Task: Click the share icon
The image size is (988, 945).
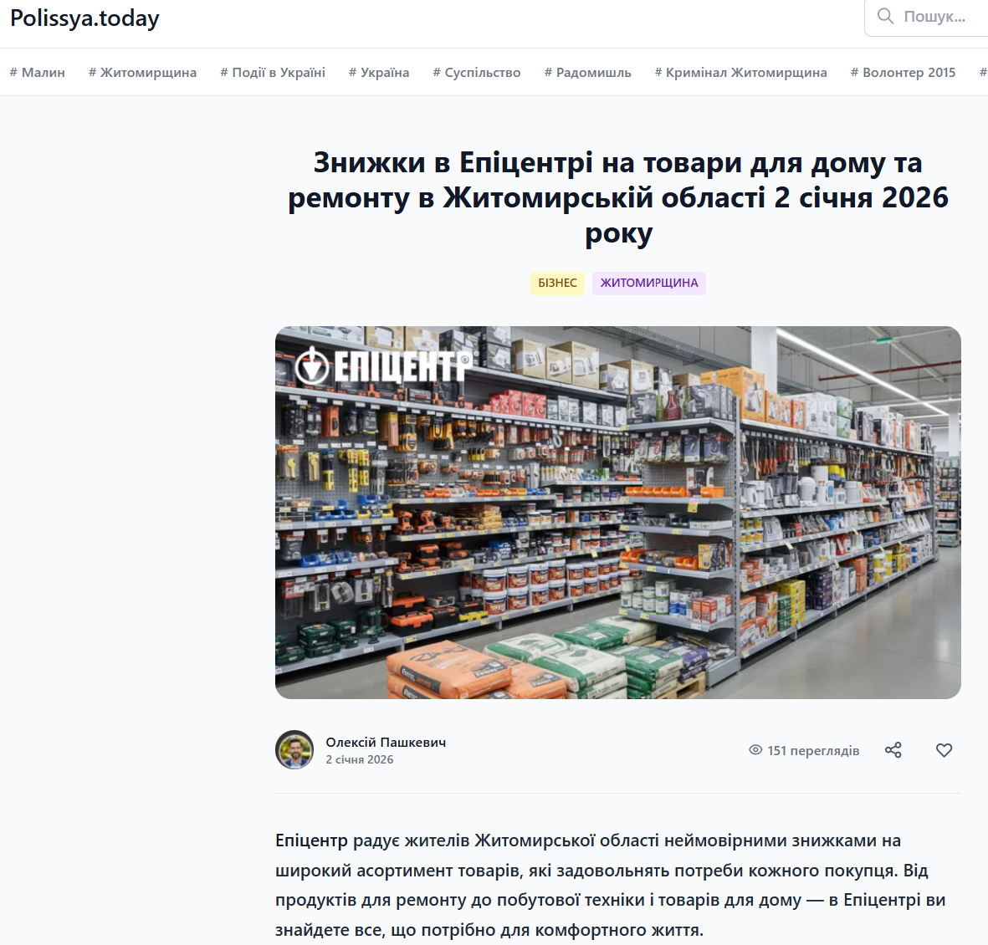Action: 893,749
